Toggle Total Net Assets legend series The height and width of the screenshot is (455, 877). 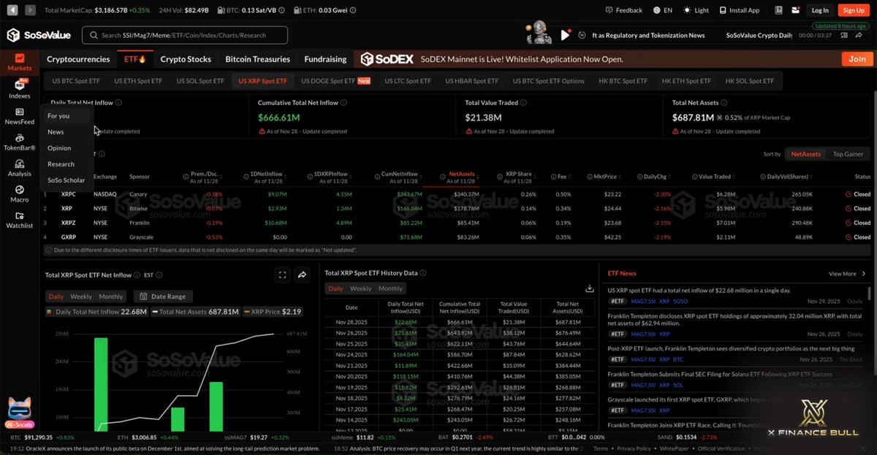point(196,312)
